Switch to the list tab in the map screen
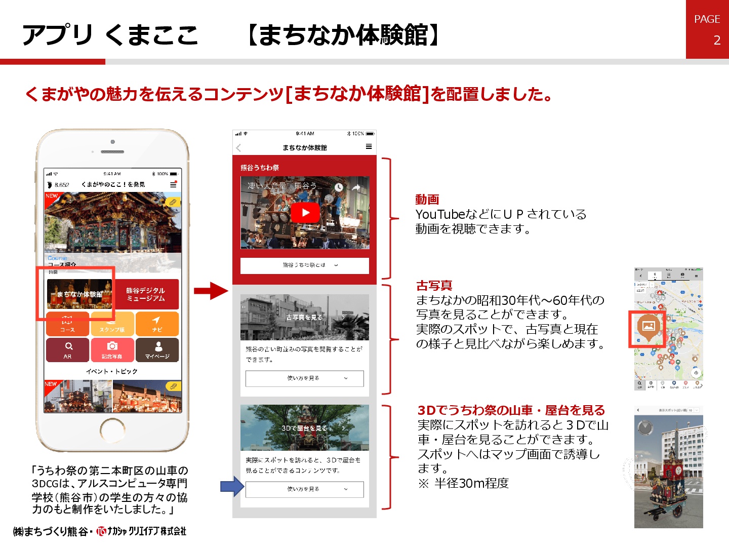Image resolution: width=729 pixels, height=547 pixels. (x=669, y=276)
